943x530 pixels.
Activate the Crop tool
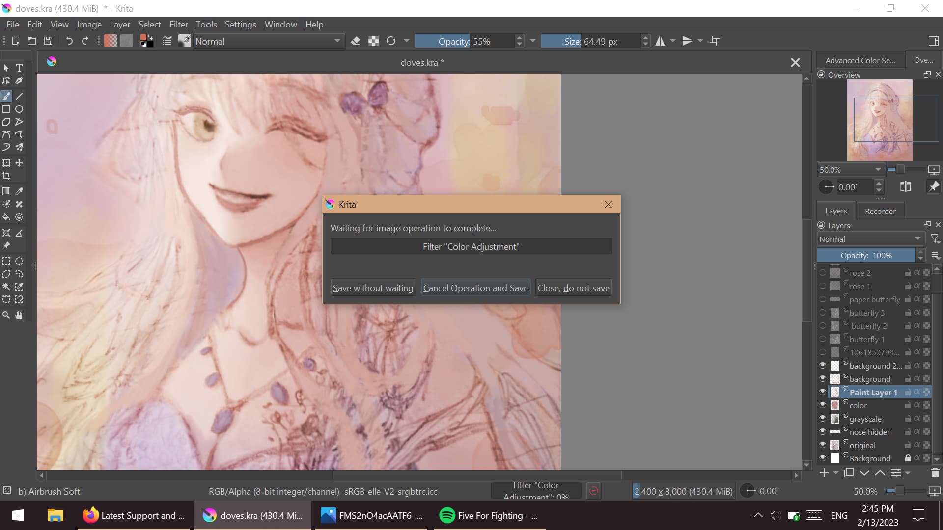pos(6,176)
